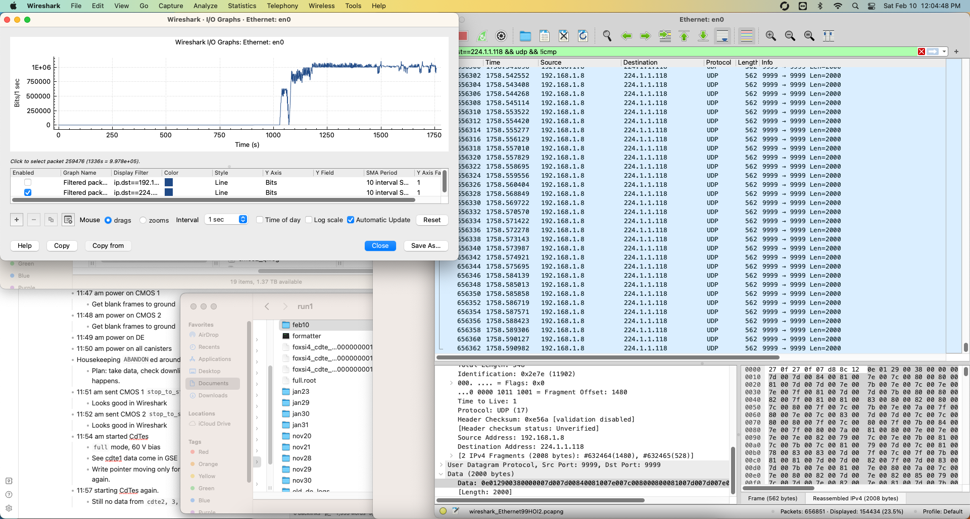Go back in packet history arrow
This screenshot has height=519, width=970.
[626, 36]
